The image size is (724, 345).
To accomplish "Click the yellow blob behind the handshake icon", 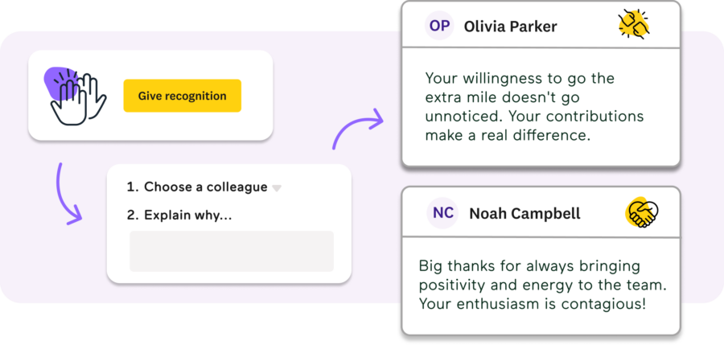I will [635, 212].
